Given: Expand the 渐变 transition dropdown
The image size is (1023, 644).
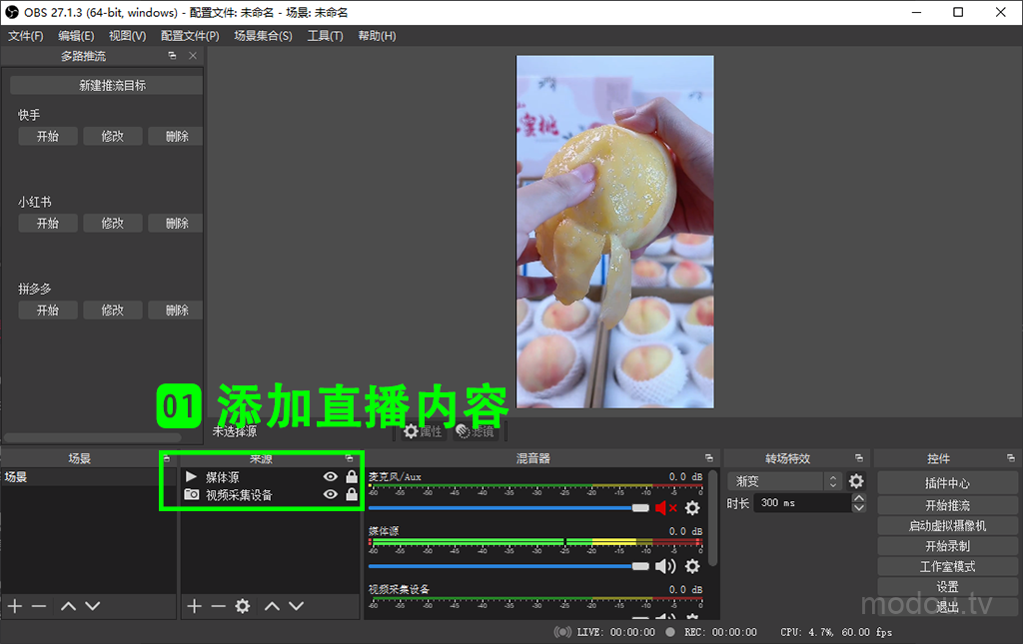Looking at the screenshot, I should [x=833, y=481].
